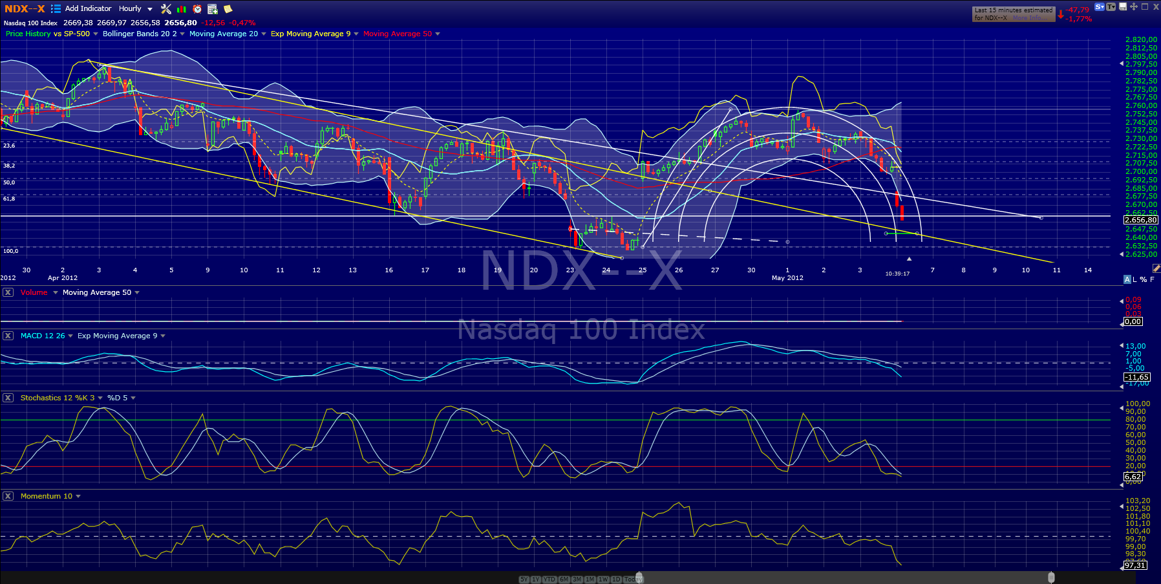Expand Stochastics 12 %K 3 arrow

coord(100,398)
